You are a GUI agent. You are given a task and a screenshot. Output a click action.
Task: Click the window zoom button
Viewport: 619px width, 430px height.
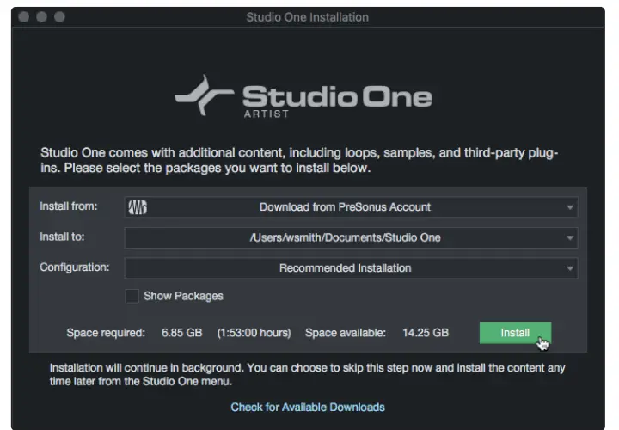coord(59,17)
